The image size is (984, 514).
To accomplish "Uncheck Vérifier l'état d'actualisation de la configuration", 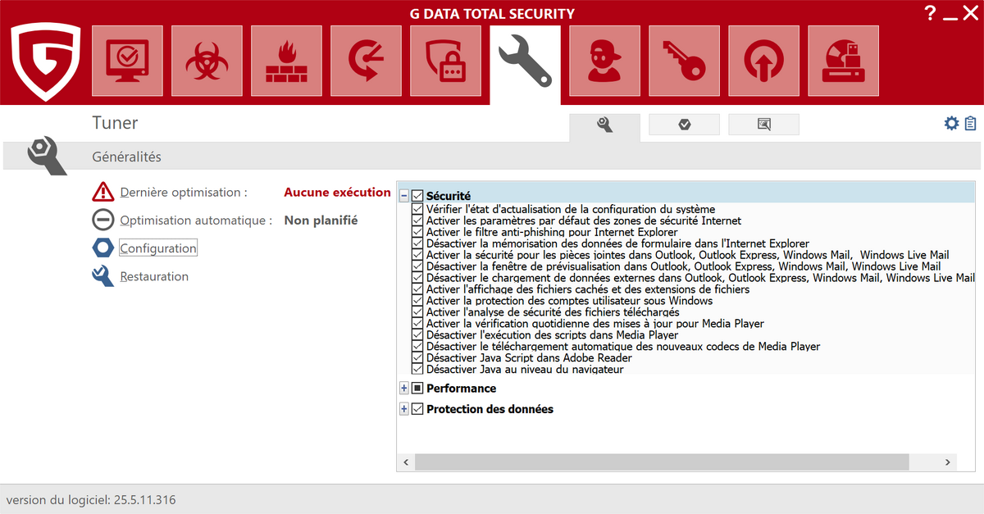I will 417,210.
